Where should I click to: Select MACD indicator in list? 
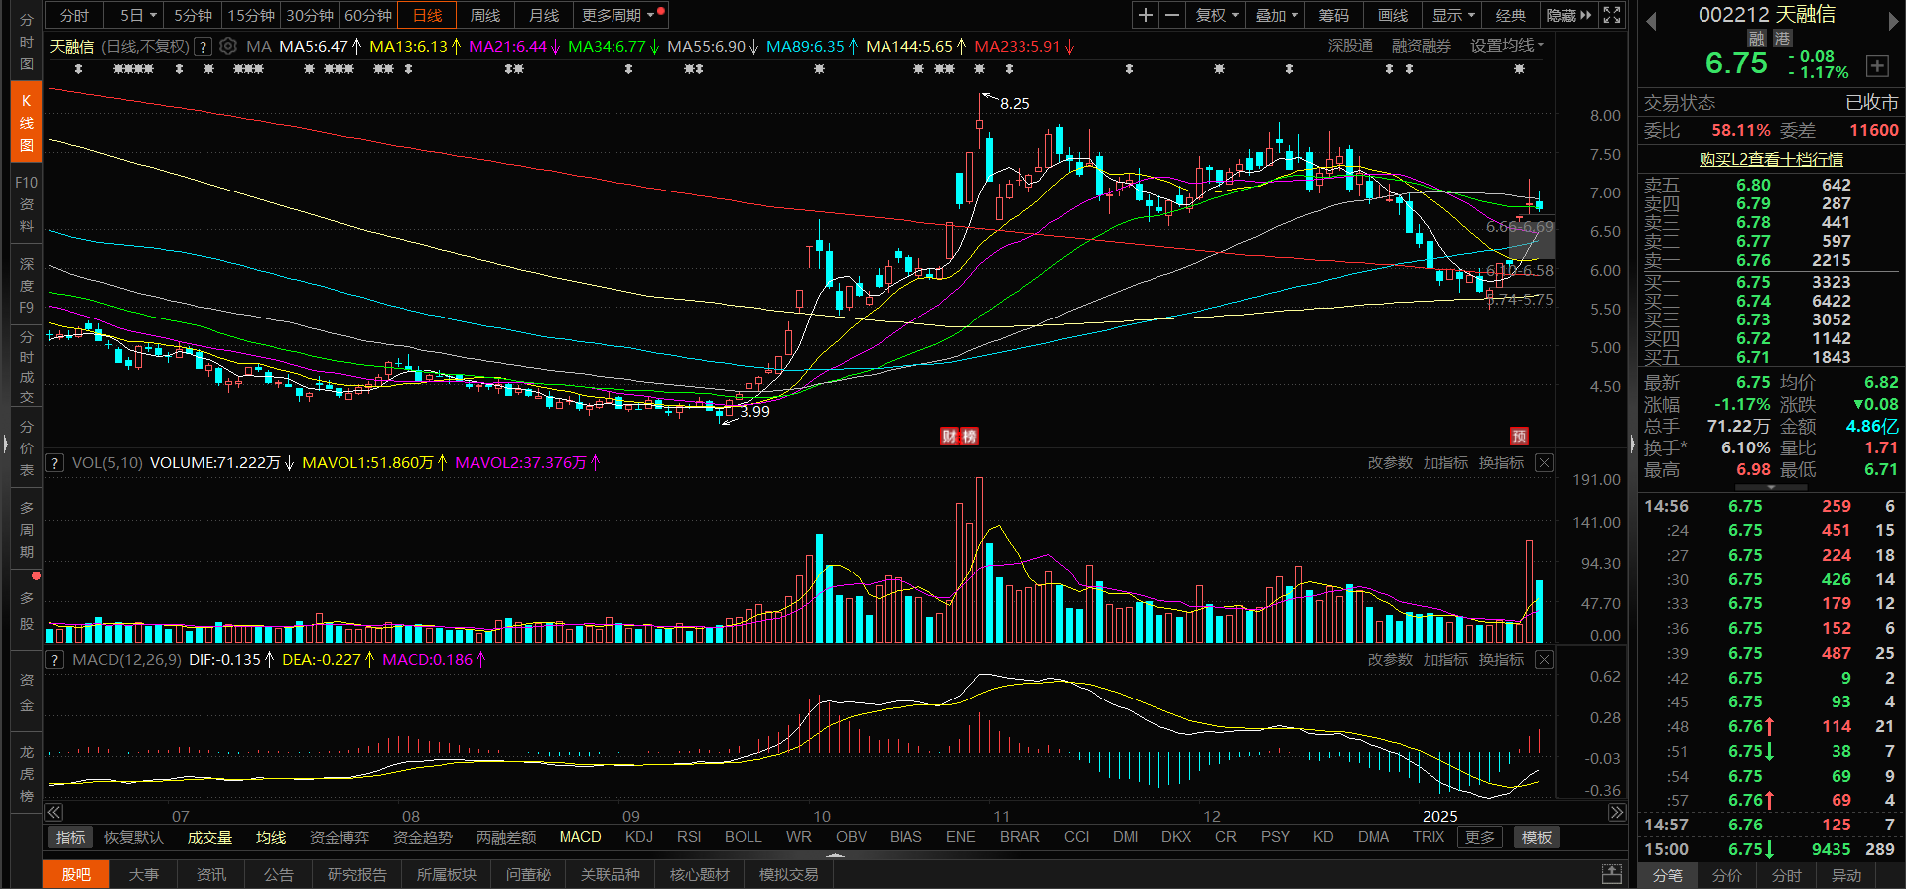pos(581,838)
